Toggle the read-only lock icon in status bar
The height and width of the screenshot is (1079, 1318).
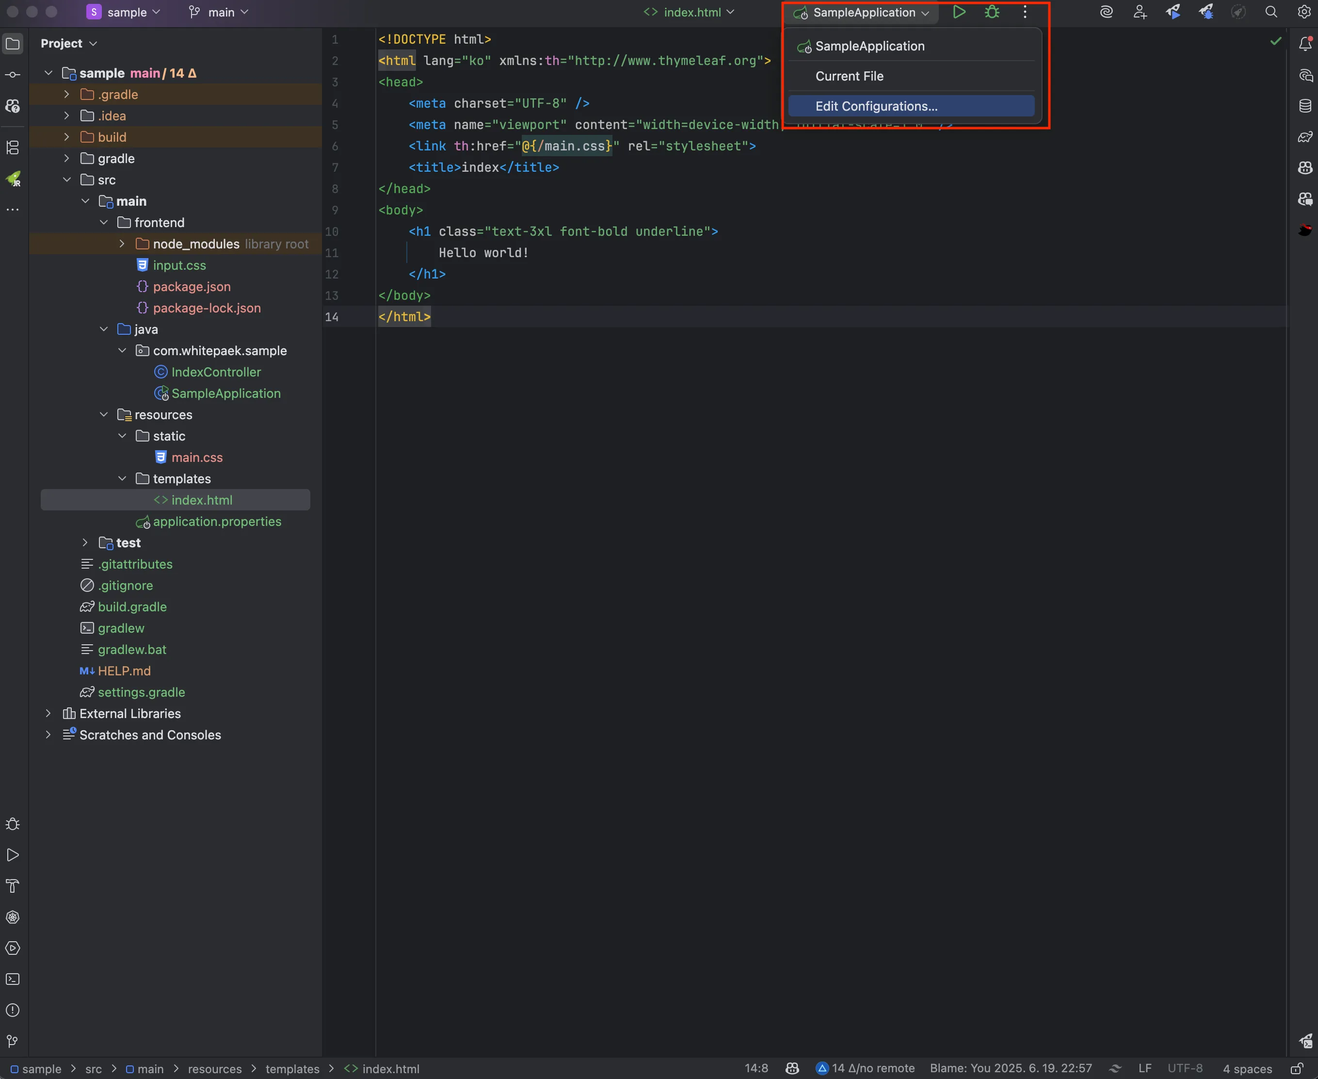tap(1297, 1068)
